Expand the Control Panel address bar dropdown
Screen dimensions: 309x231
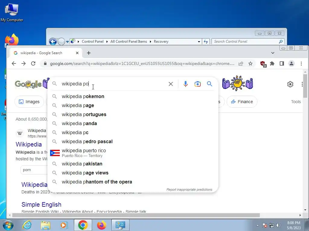point(199,42)
